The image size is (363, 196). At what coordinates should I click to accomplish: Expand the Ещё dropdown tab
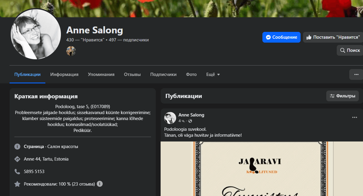[213, 74]
